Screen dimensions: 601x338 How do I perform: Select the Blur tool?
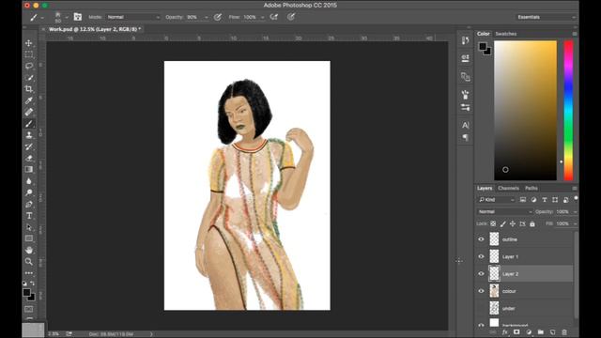coord(29,181)
